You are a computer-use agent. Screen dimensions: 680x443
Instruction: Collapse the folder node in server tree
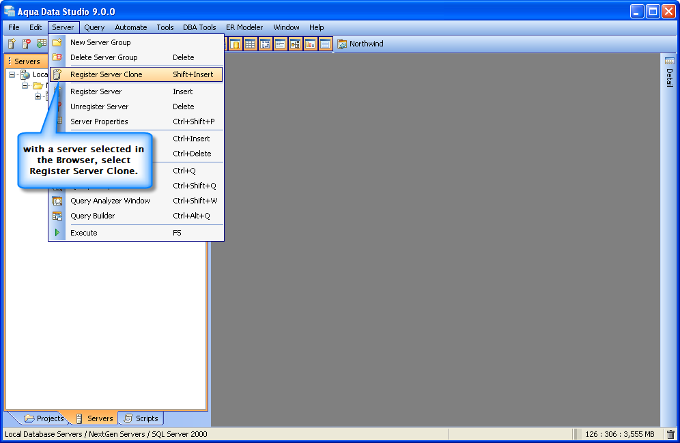(x=25, y=85)
